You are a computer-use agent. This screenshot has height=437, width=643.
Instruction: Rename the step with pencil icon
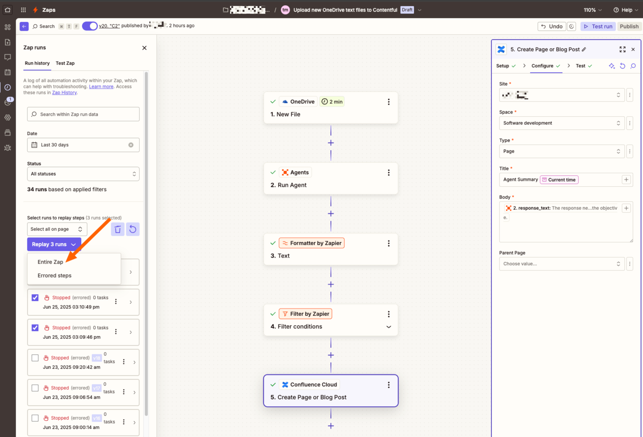[x=584, y=49]
